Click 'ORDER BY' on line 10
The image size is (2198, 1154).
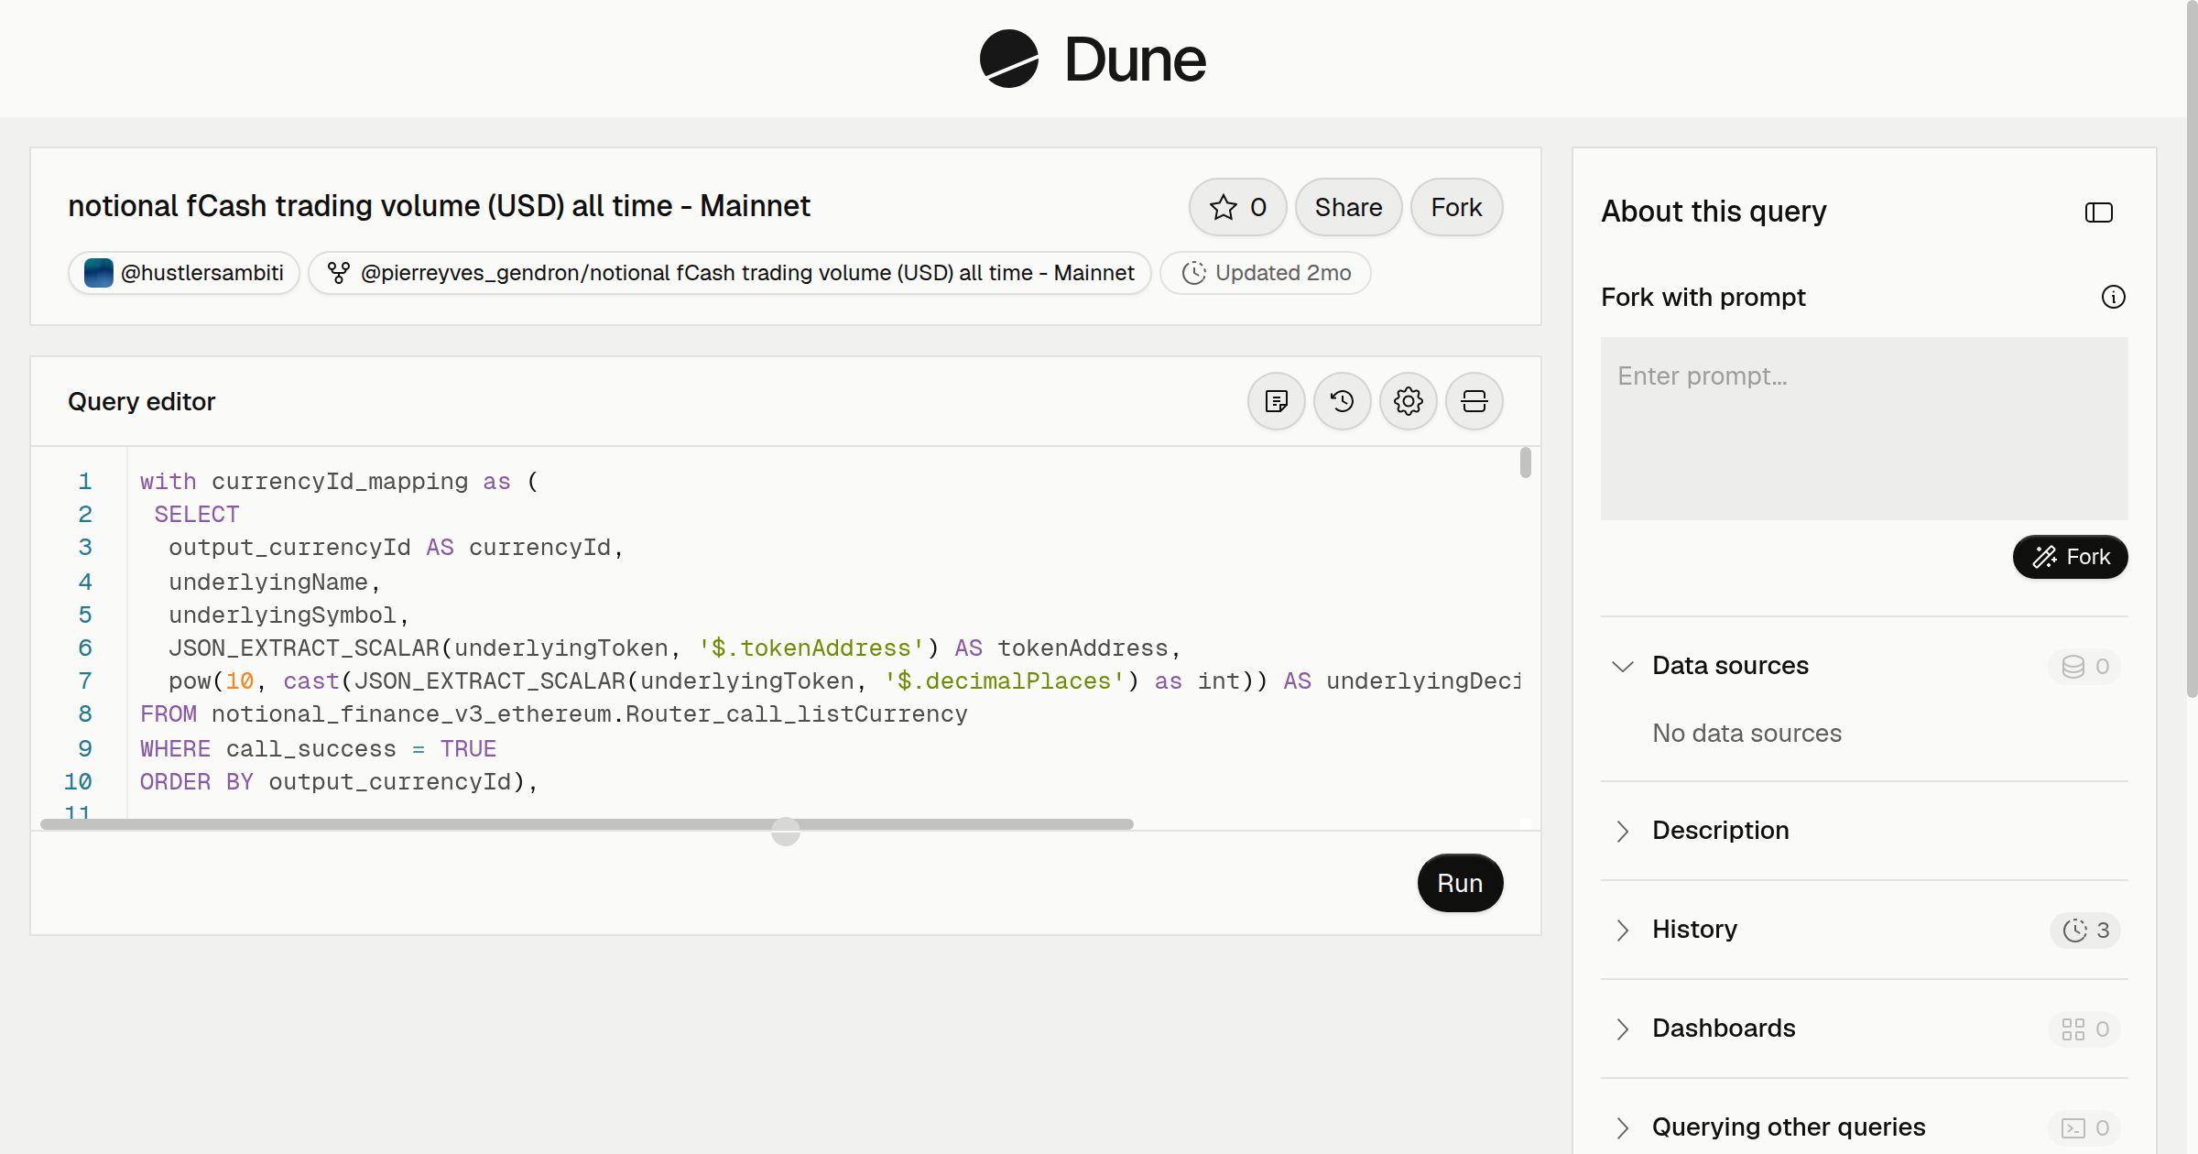197,782
